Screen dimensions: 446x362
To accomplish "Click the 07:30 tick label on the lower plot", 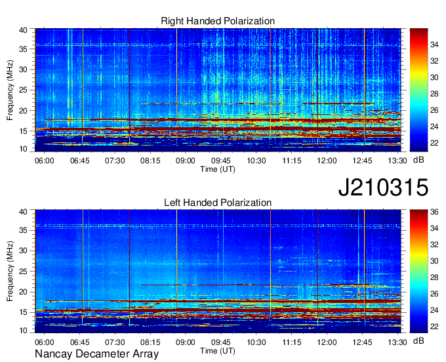I will (x=115, y=342).
